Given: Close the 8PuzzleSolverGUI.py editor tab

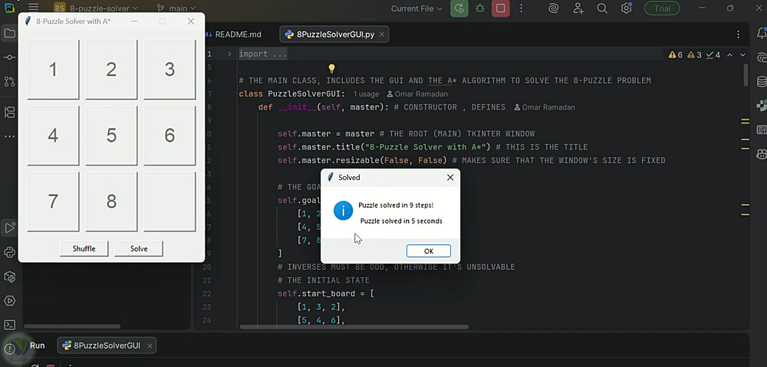Looking at the screenshot, I should point(381,34).
